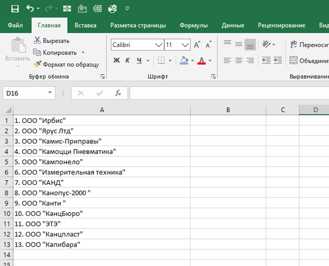Image resolution: width=329 pixels, height=266 pixels.
Task: Click inside the formula bar field
Action: point(229,93)
